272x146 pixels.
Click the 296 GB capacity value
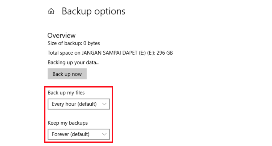(165, 53)
